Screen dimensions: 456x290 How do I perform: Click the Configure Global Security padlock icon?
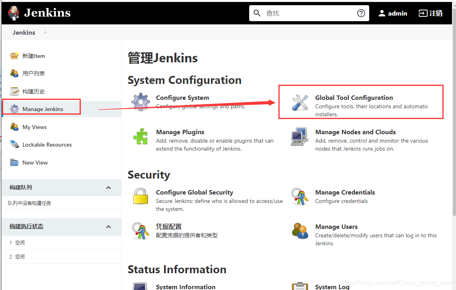(x=140, y=196)
